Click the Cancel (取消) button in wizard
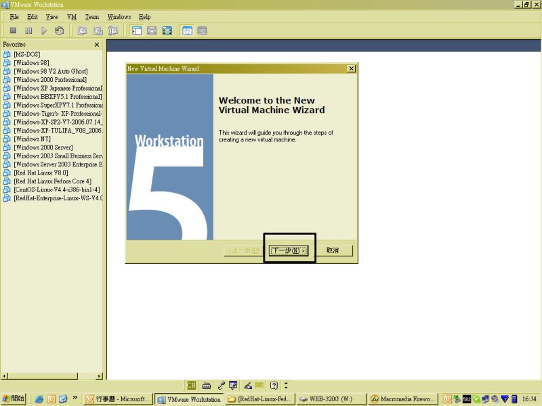 333,250
